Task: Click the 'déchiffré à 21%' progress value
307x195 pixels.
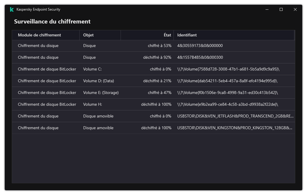Action: (158, 81)
